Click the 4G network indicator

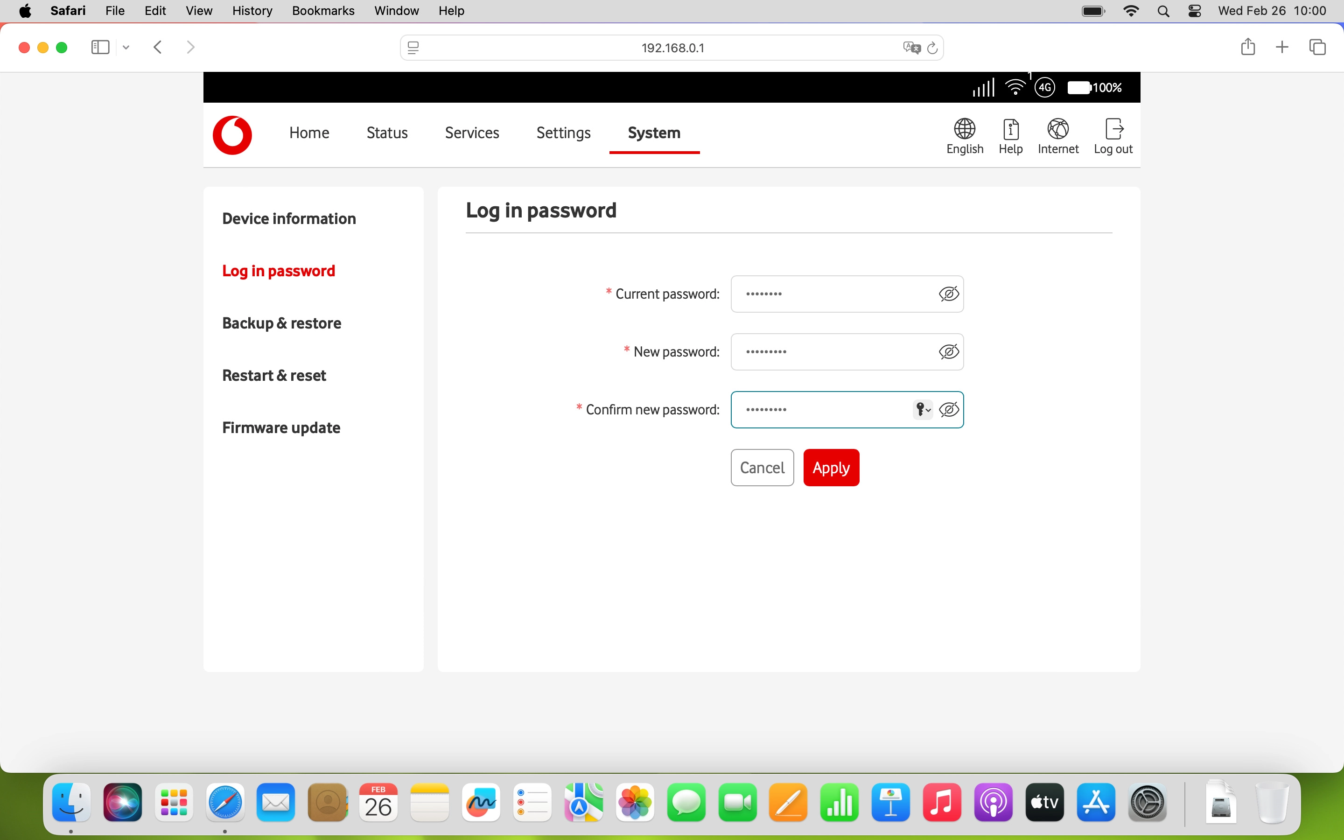coord(1045,87)
